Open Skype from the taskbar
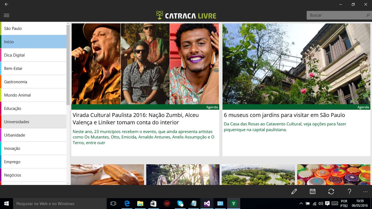Image resolution: width=372 pixels, height=209 pixels. click(180, 204)
